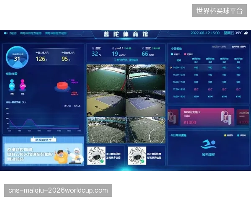Switch to the highlighted 室外网球 tab
This screenshot has width=251, height=201.
(238, 46)
